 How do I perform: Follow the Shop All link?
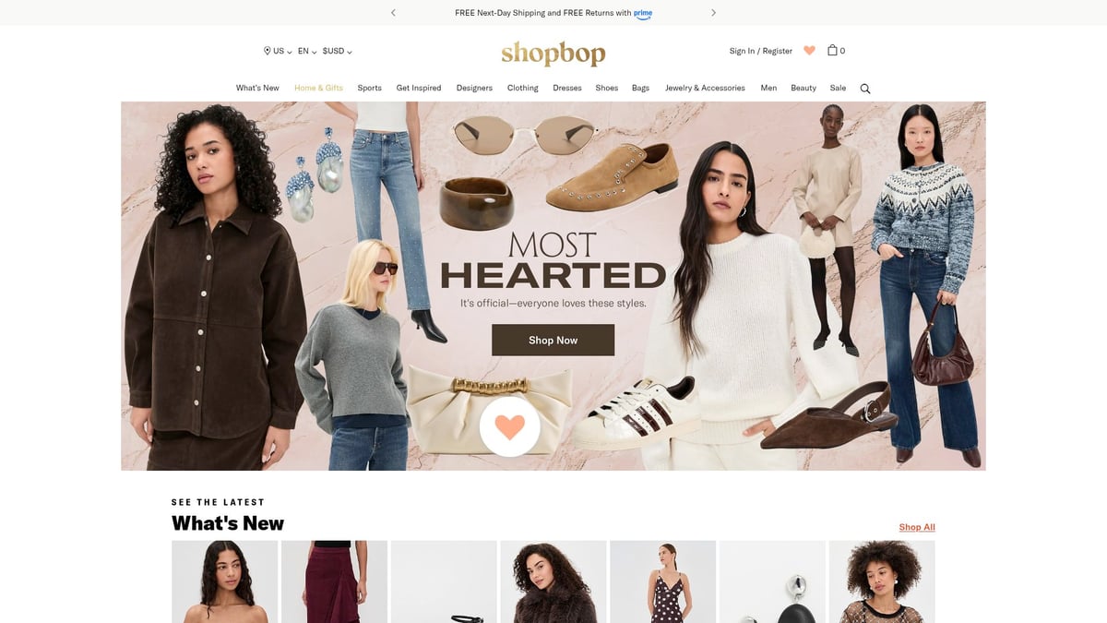click(917, 527)
